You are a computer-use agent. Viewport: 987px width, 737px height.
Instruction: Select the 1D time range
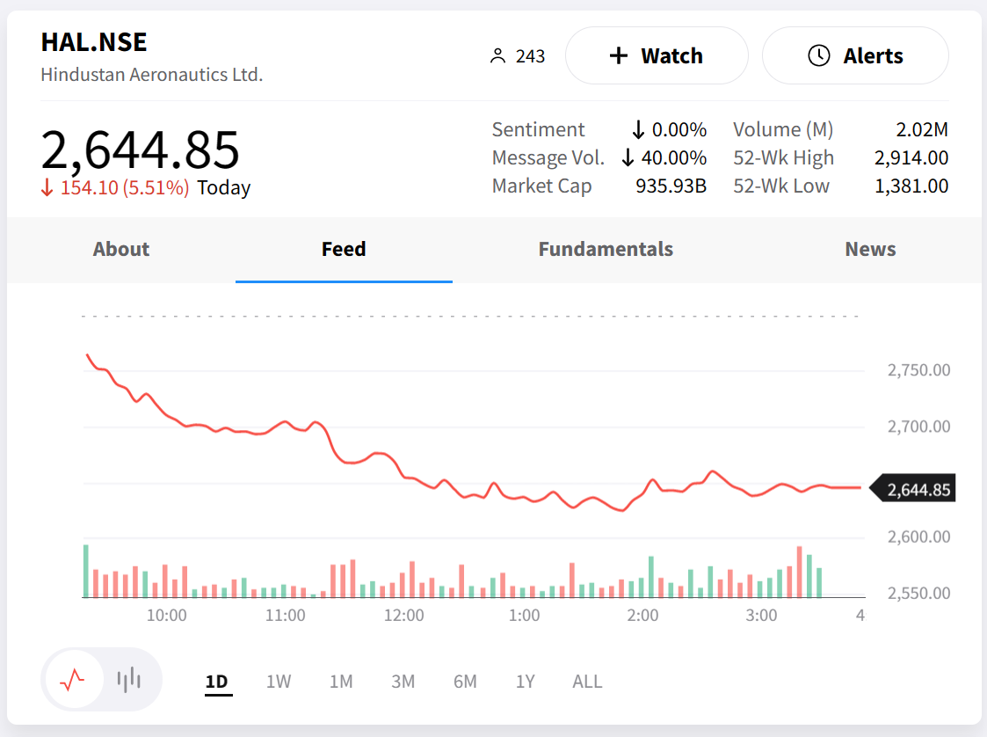click(216, 682)
